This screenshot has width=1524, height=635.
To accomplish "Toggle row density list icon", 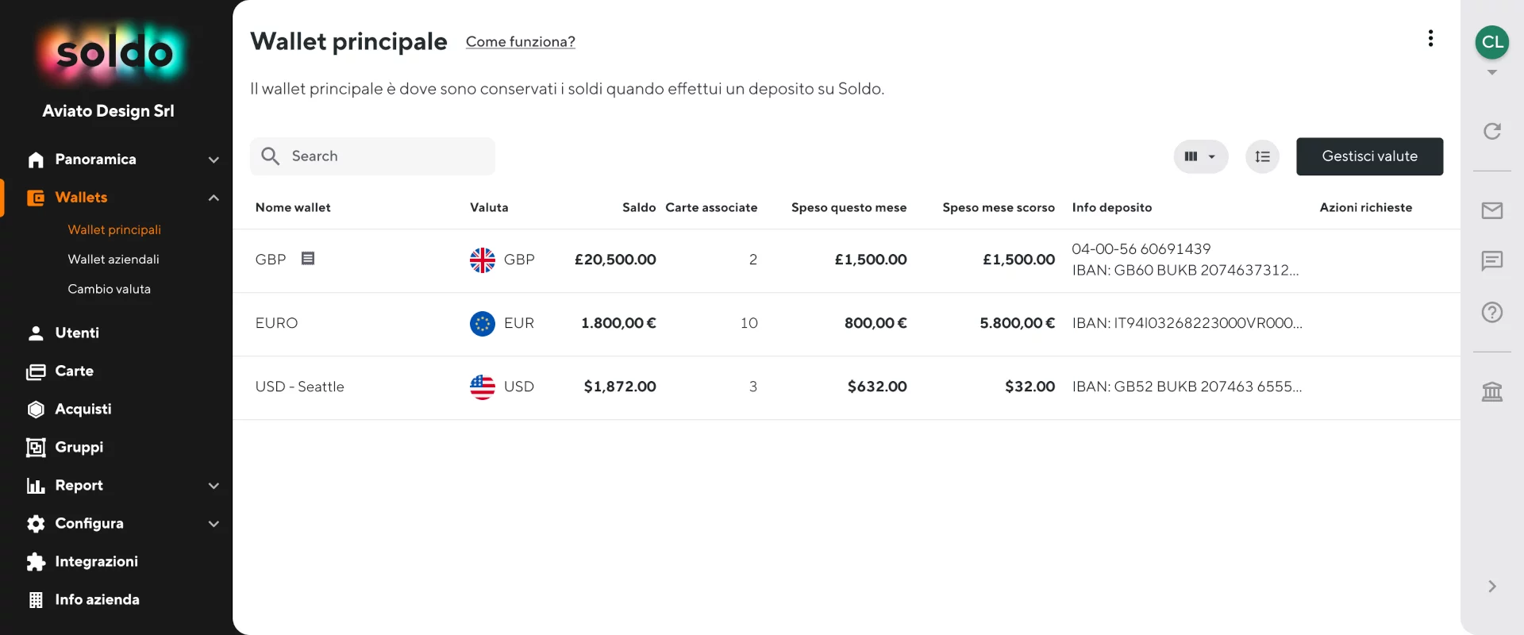I will point(1262,156).
